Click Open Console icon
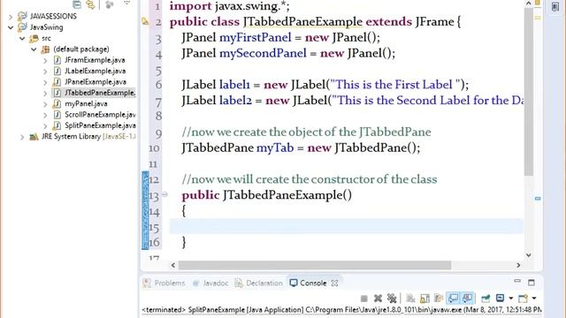The image size is (566, 318). pyautogui.click(x=523, y=299)
